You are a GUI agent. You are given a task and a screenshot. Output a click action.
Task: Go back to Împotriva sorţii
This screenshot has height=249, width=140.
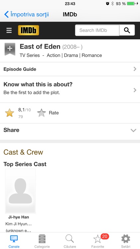[x=27, y=15]
